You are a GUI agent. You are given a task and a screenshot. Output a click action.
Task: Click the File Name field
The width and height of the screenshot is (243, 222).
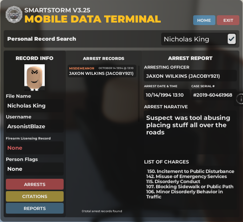pyautogui.click(x=35, y=106)
